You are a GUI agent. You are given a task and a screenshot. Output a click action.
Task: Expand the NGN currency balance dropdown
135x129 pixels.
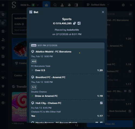(30, 5)
